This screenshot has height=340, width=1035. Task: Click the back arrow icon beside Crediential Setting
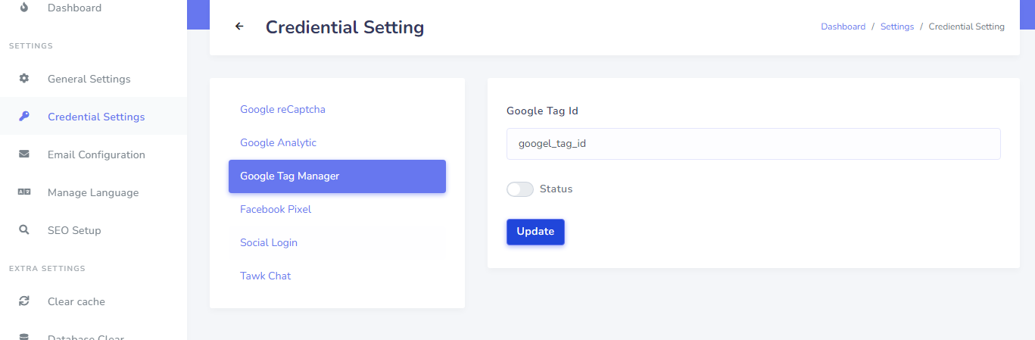tap(239, 27)
